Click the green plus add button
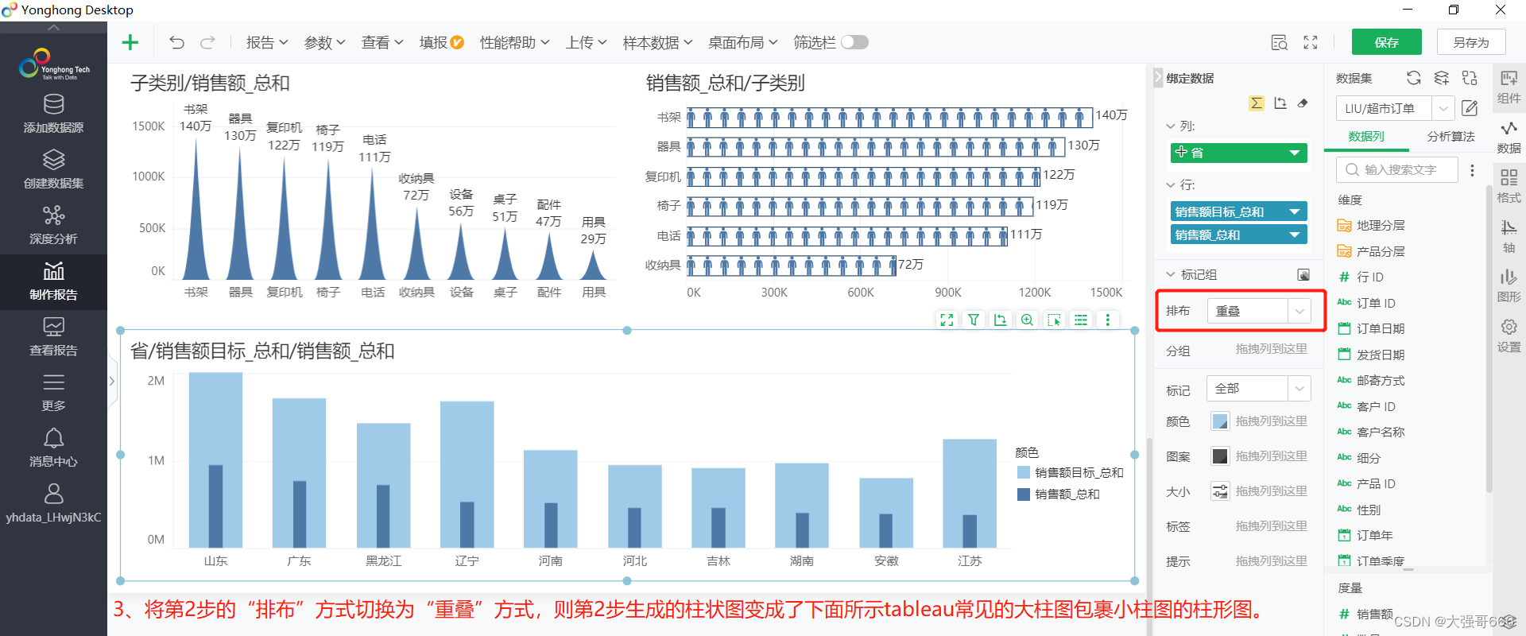The width and height of the screenshot is (1526, 636). (x=130, y=42)
